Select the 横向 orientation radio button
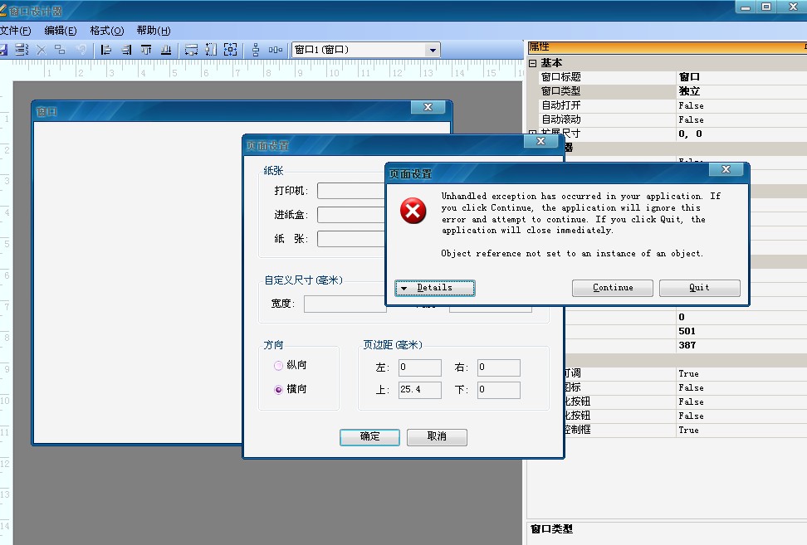Viewport: 807px width, 545px height. pos(279,389)
